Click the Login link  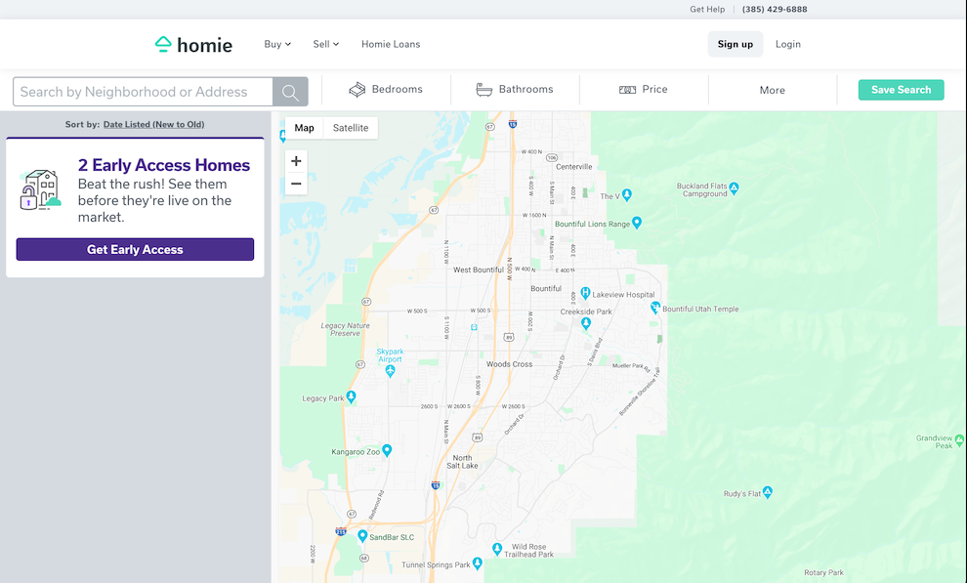(787, 44)
